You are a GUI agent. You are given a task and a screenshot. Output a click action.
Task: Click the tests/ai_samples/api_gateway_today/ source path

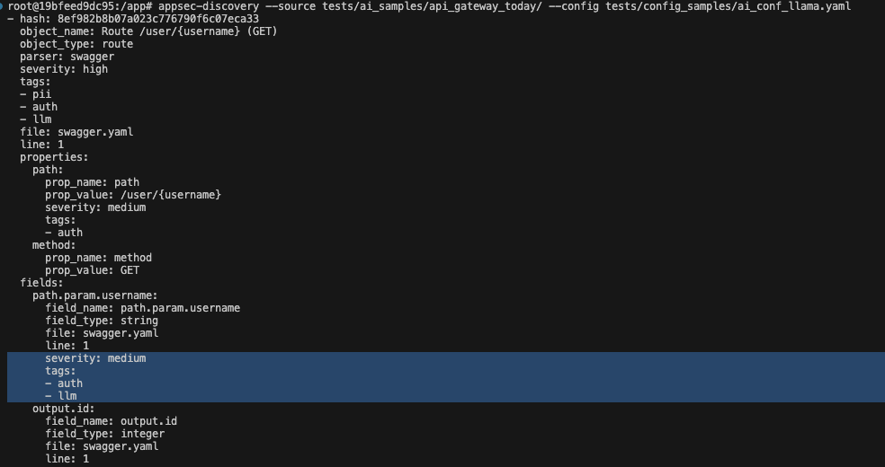coord(433,6)
